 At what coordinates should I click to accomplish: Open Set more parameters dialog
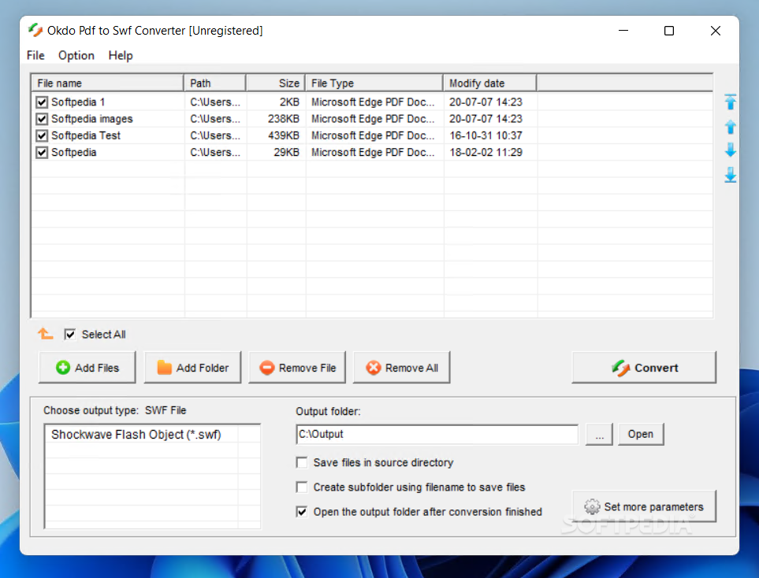(644, 506)
